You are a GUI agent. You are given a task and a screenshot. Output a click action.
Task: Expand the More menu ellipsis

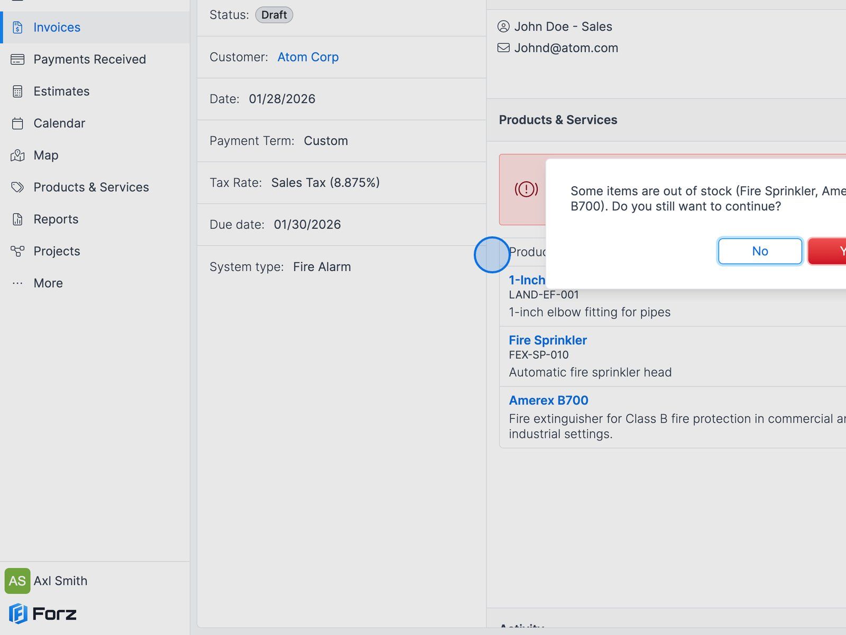[17, 283]
